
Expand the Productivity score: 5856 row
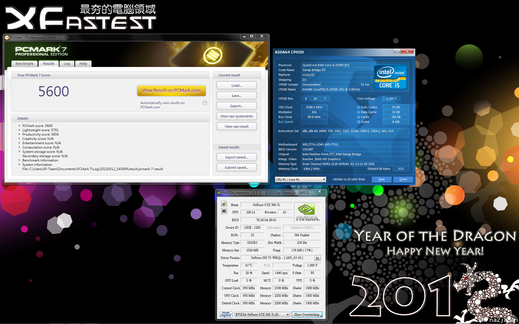click(19, 134)
